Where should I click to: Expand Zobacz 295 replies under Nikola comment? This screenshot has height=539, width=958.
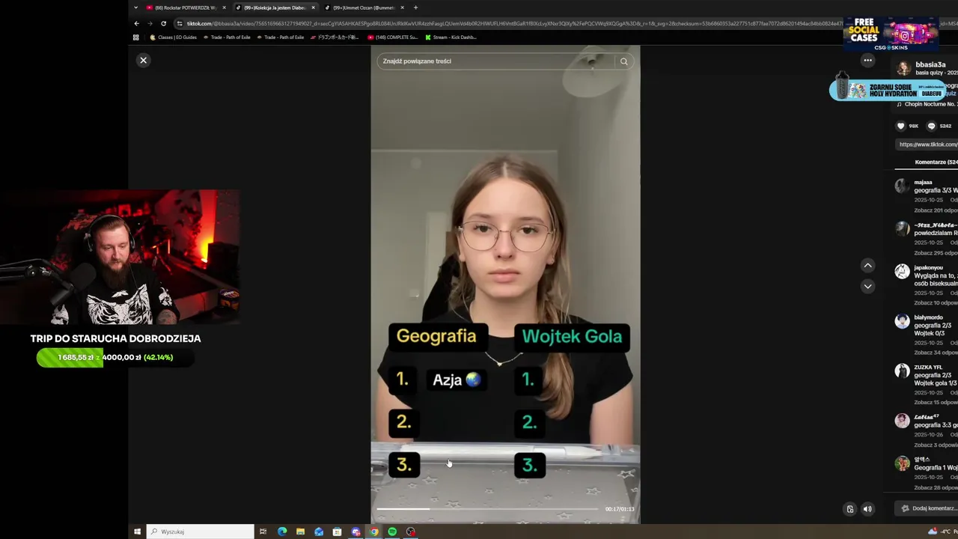point(935,253)
